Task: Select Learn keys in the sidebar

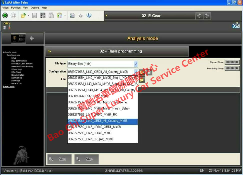Action: tap(16, 81)
